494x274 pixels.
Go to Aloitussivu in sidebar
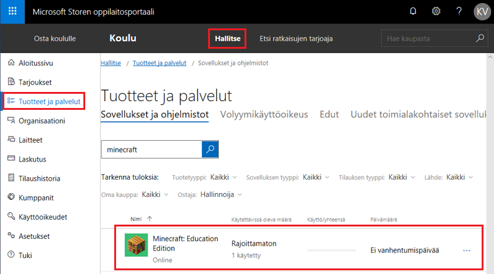point(36,63)
